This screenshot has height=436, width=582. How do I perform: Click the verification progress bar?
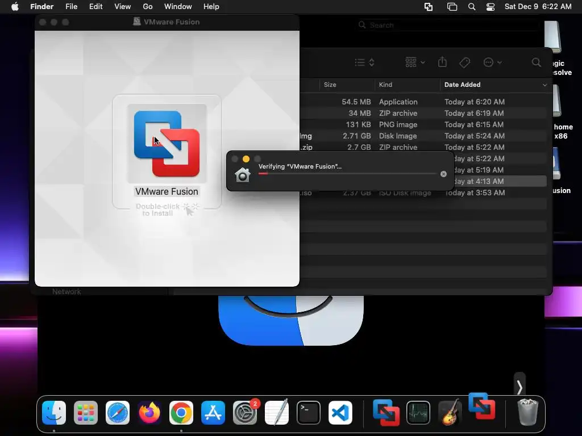click(347, 174)
